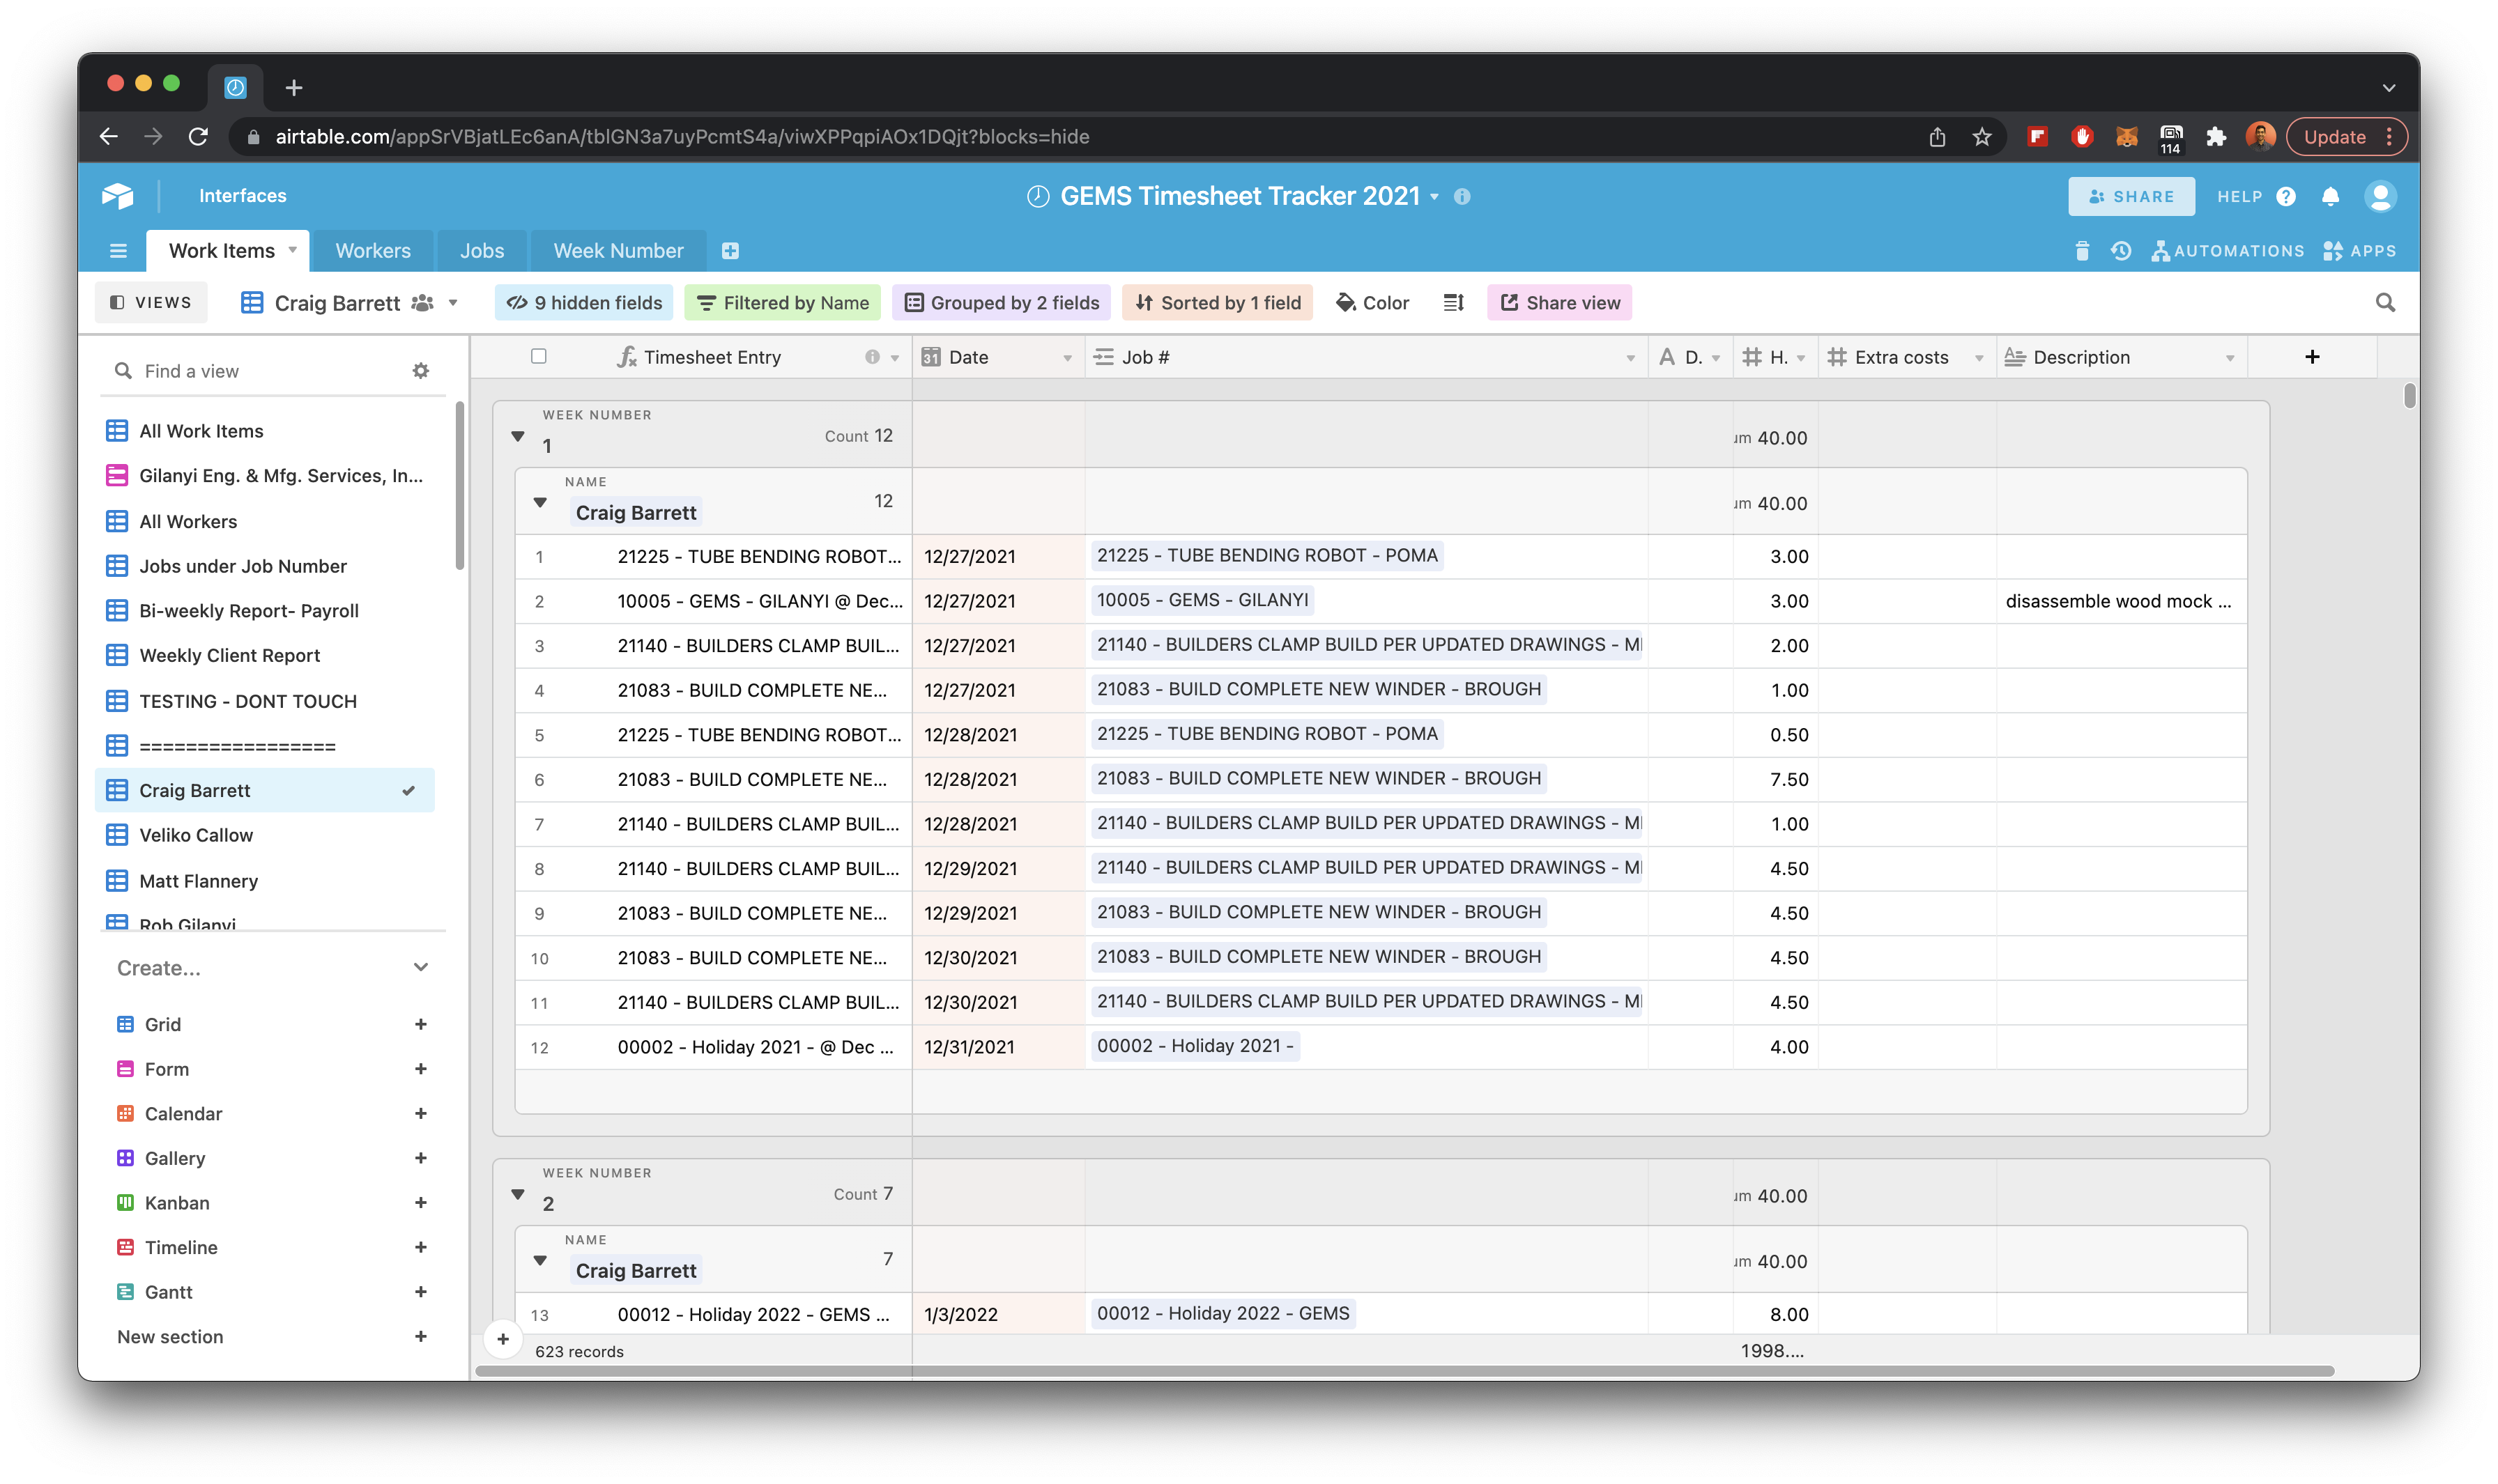This screenshot has height=1484, width=2498.
Task: Click the add table plus icon
Action: (730, 251)
